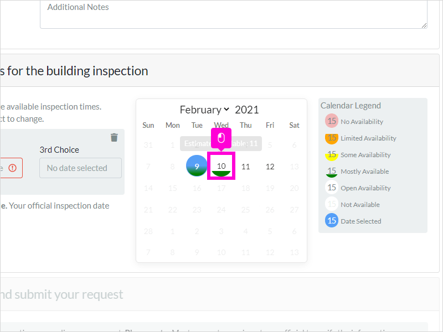The height and width of the screenshot is (332, 443).
Task: Pick February 12 as inspection date
Action: point(270,166)
